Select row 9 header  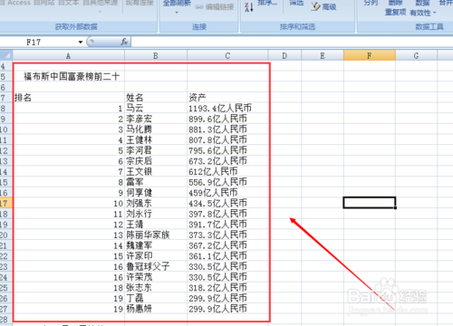tap(6, 119)
